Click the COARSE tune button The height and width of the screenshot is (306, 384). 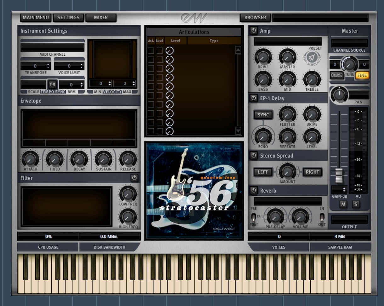pos(336,75)
